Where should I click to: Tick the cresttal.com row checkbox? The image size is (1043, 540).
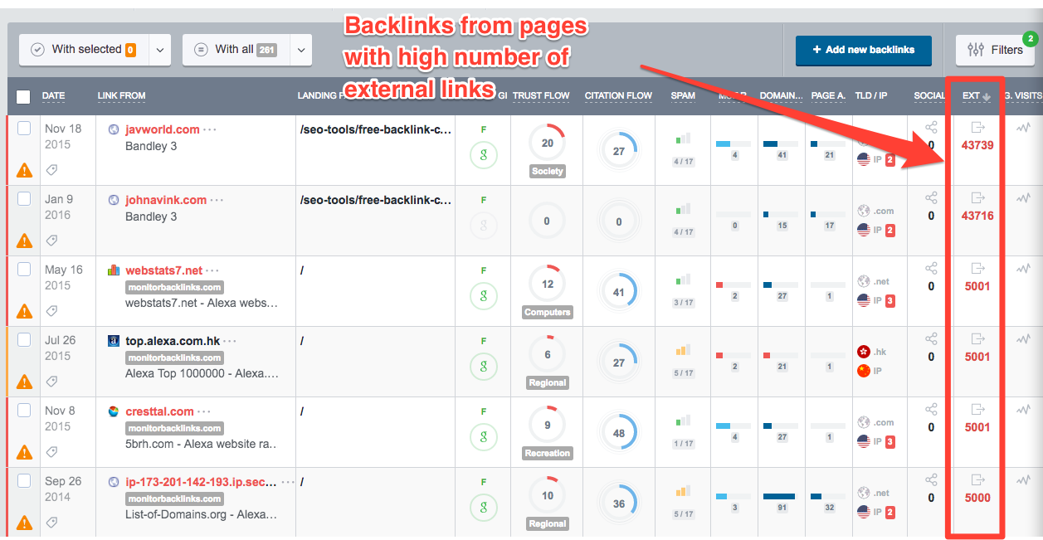[x=24, y=410]
